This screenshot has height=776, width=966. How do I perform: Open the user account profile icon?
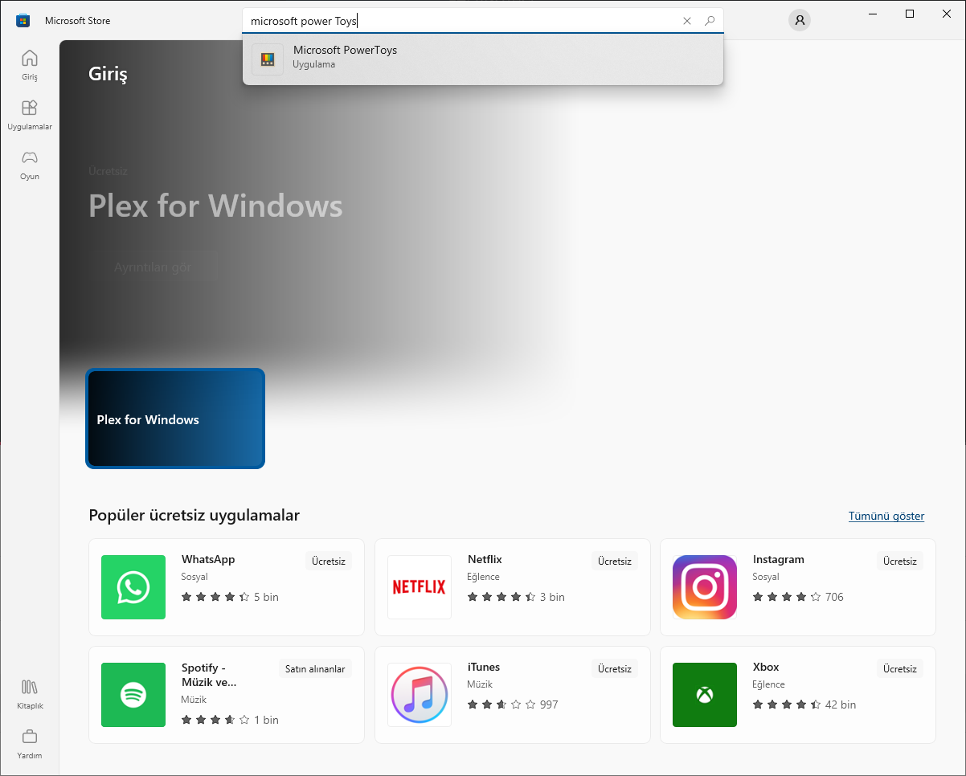click(800, 21)
